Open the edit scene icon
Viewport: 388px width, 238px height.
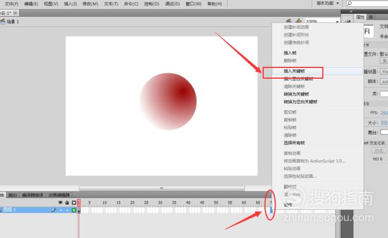point(288,21)
